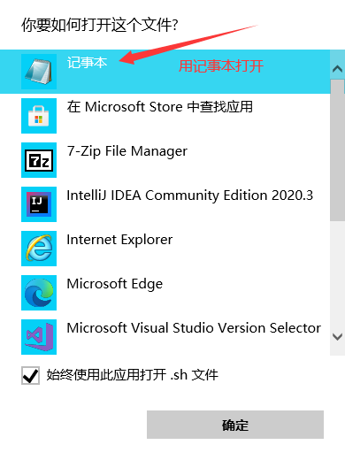
Task: Click the app list scrollbar thumb
Action: pos(337,149)
